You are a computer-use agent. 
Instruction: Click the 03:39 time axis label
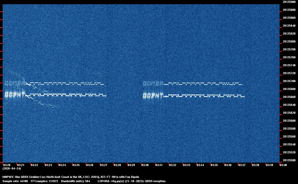tap(270, 165)
